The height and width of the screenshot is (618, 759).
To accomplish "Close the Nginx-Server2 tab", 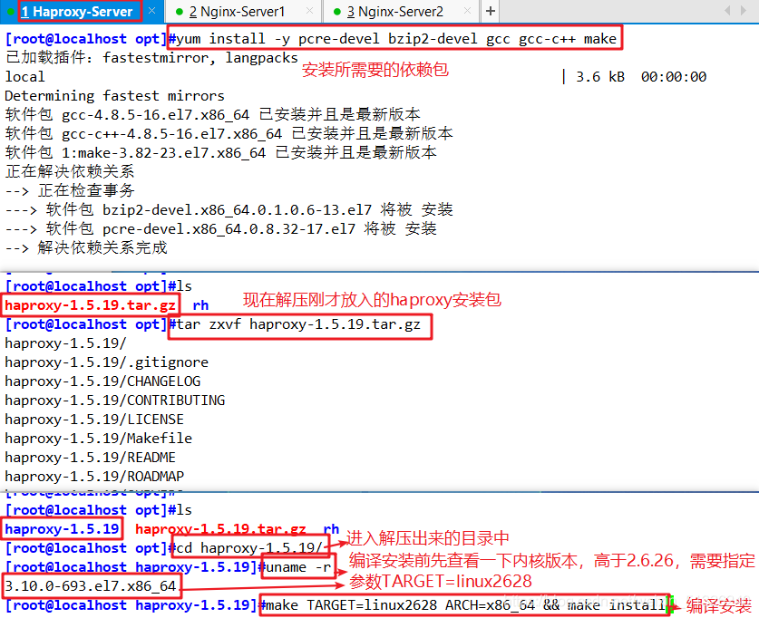I will click(x=468, y=11).
